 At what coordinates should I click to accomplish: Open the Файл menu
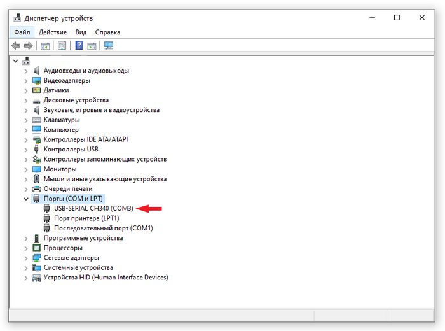coord(22,32)
